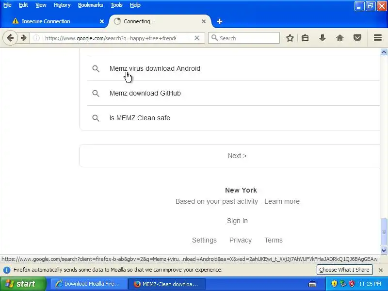Open Memz download GitHub suggestion
The height and width of the screenshot is (291, 388).
[145, 93]
